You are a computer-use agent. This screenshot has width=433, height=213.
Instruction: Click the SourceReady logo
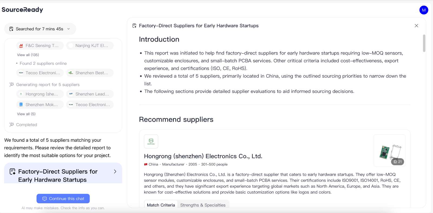point(22,10)
